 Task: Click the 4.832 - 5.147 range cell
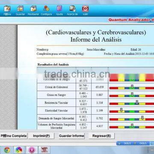tap(83, 126)
